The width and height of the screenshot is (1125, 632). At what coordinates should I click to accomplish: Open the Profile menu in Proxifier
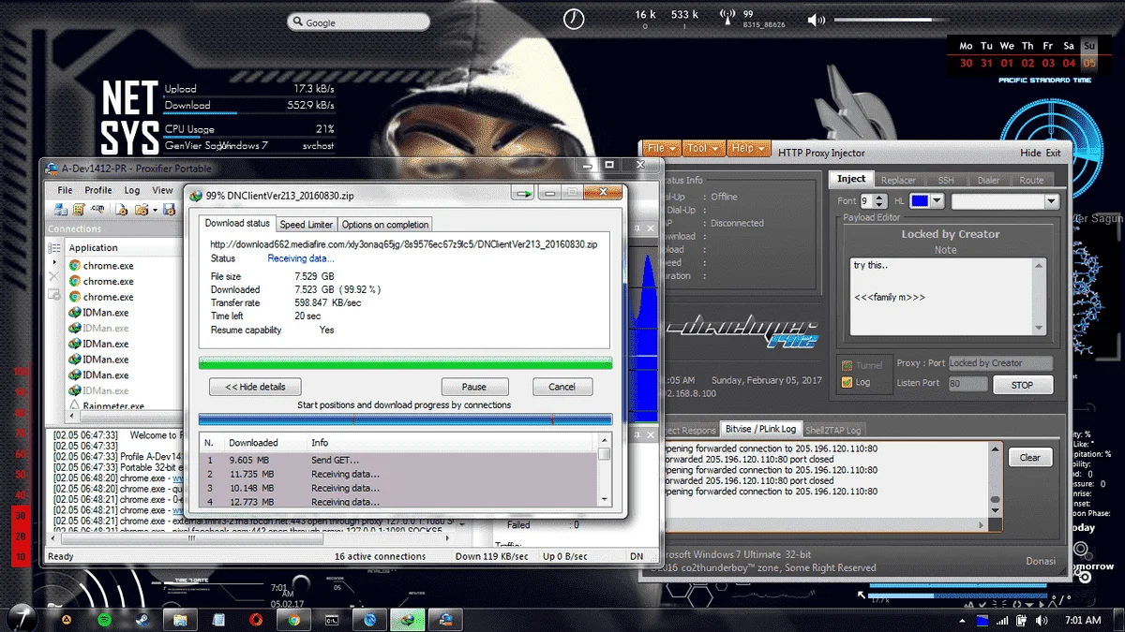(x=98, y=190)
